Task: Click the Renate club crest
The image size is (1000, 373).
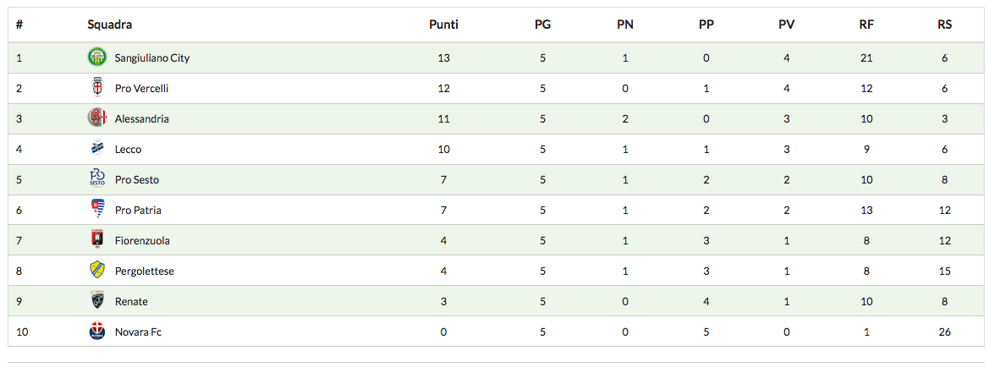Action: [97, 301]
